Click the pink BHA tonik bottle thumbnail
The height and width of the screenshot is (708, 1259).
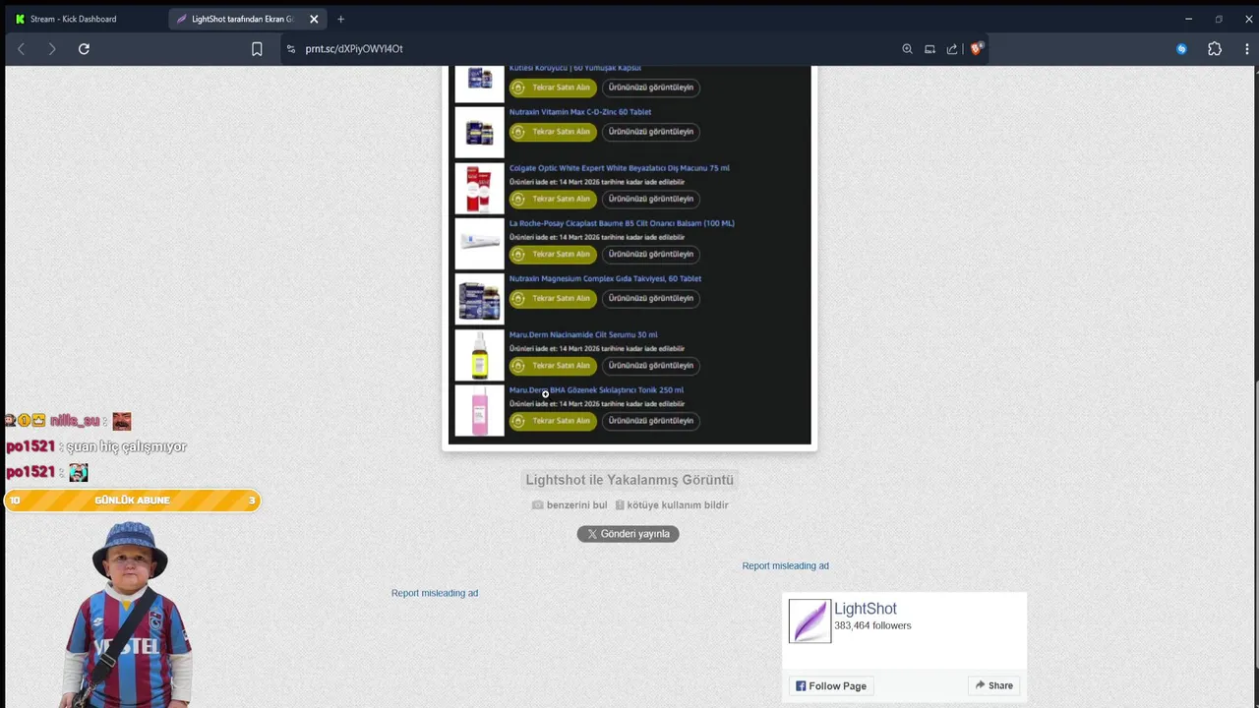[x=479, y=410]
